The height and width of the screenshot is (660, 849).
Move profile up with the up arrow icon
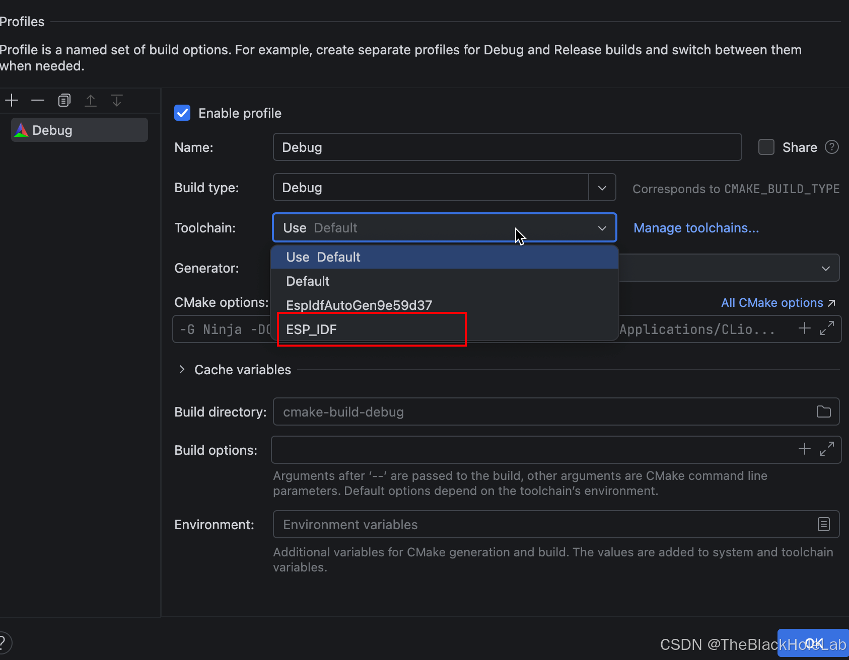(x=91, y=100)
